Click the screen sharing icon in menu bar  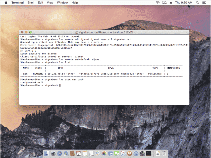pyautogui.click(x=158, y=3)
